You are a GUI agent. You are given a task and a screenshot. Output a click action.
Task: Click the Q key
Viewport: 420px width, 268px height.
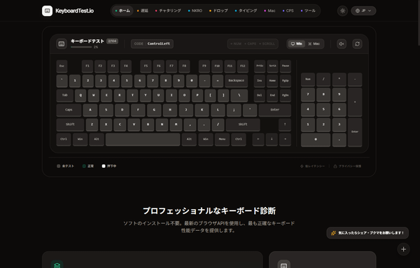80,95
